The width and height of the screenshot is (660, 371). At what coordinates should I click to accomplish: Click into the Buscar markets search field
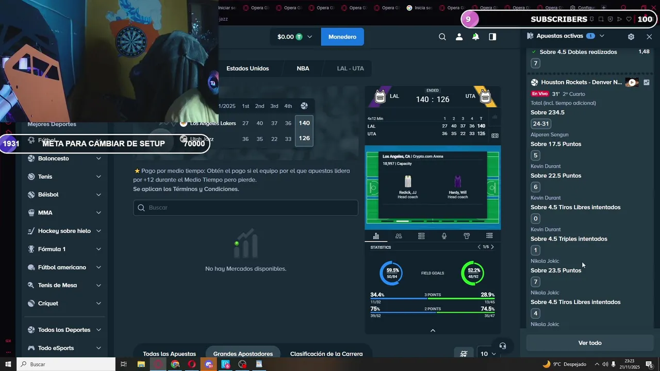click(245, 208)
